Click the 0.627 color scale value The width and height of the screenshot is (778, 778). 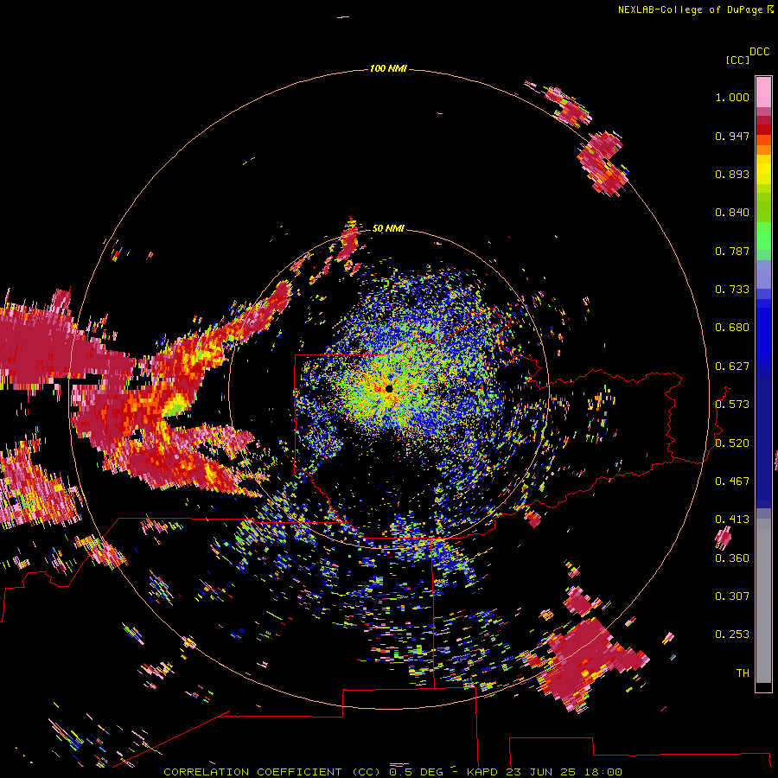[x=732, y=367]
